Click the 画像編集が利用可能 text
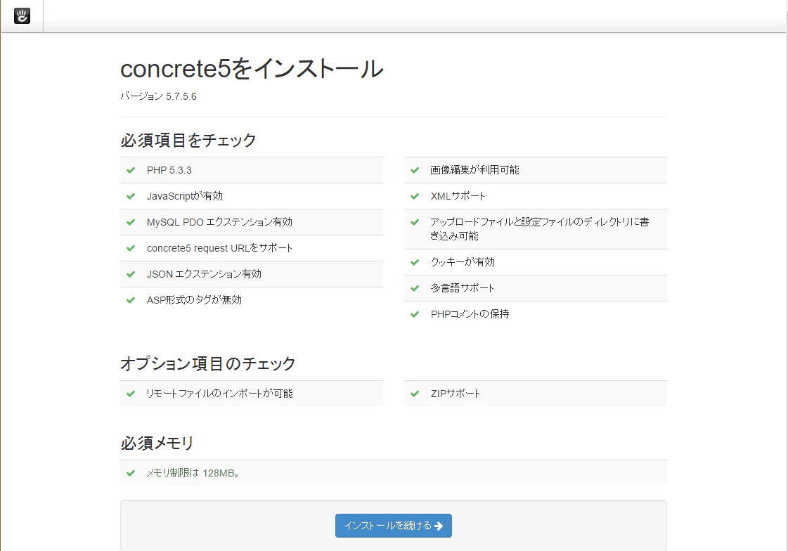 [475, 170]
